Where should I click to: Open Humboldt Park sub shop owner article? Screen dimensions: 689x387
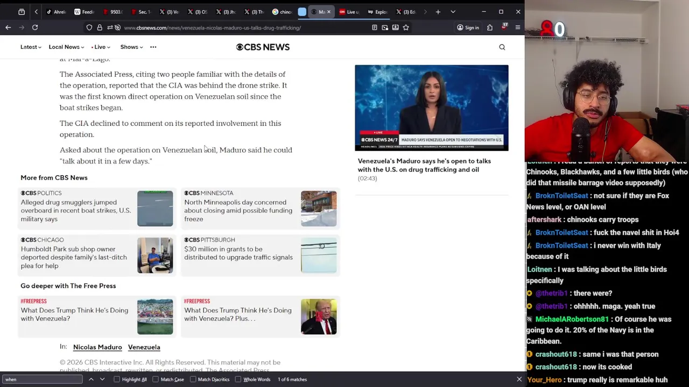[74, 257]
